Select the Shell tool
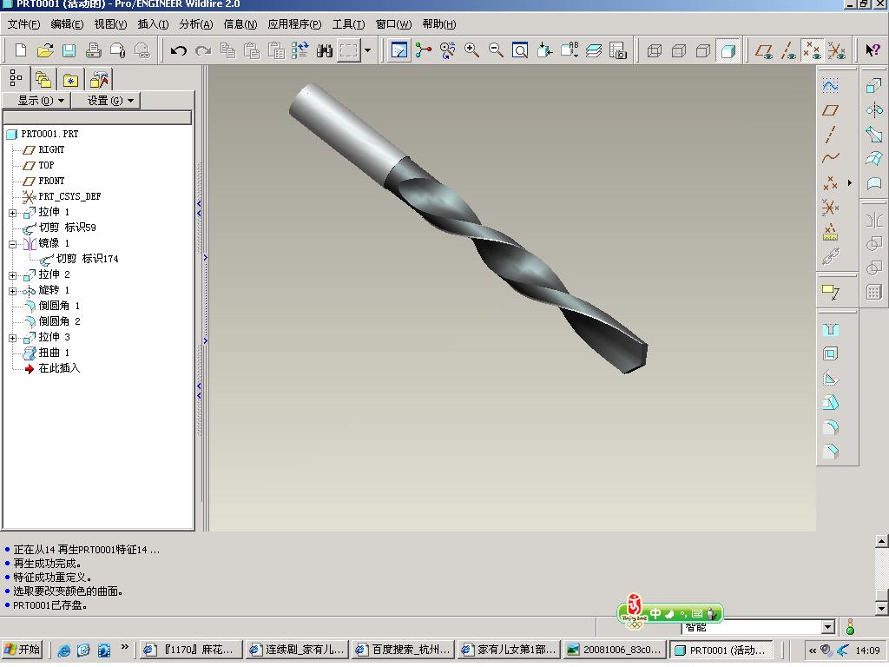889x667 pixels. pos(830,354)
